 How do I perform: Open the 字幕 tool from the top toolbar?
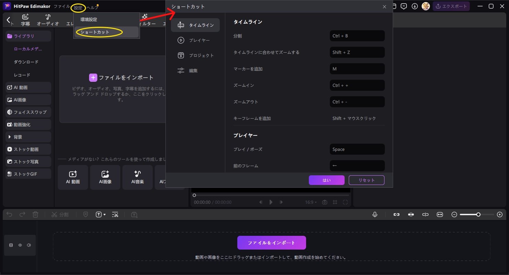[x=25, y=20]
